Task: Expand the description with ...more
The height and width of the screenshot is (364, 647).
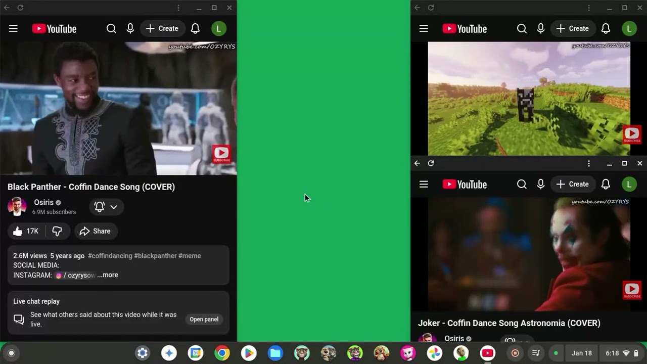Action: pos(108,275)
